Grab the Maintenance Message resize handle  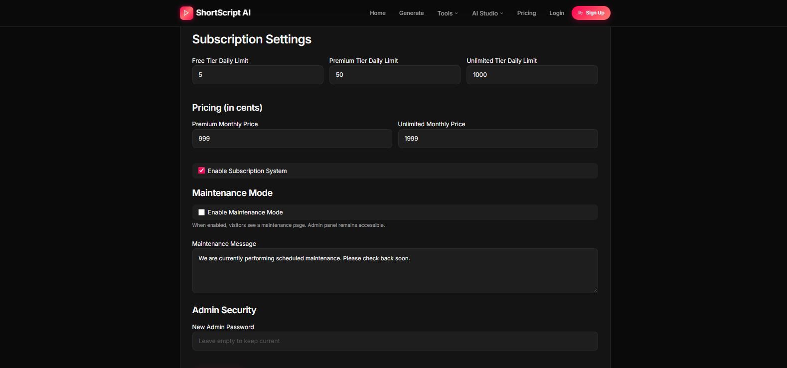point(595,290)
